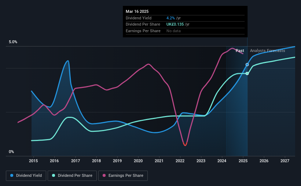301x186 pixels.
Task: Click the '4.2%' dividend yield value
Action: [x=170, y=18]
